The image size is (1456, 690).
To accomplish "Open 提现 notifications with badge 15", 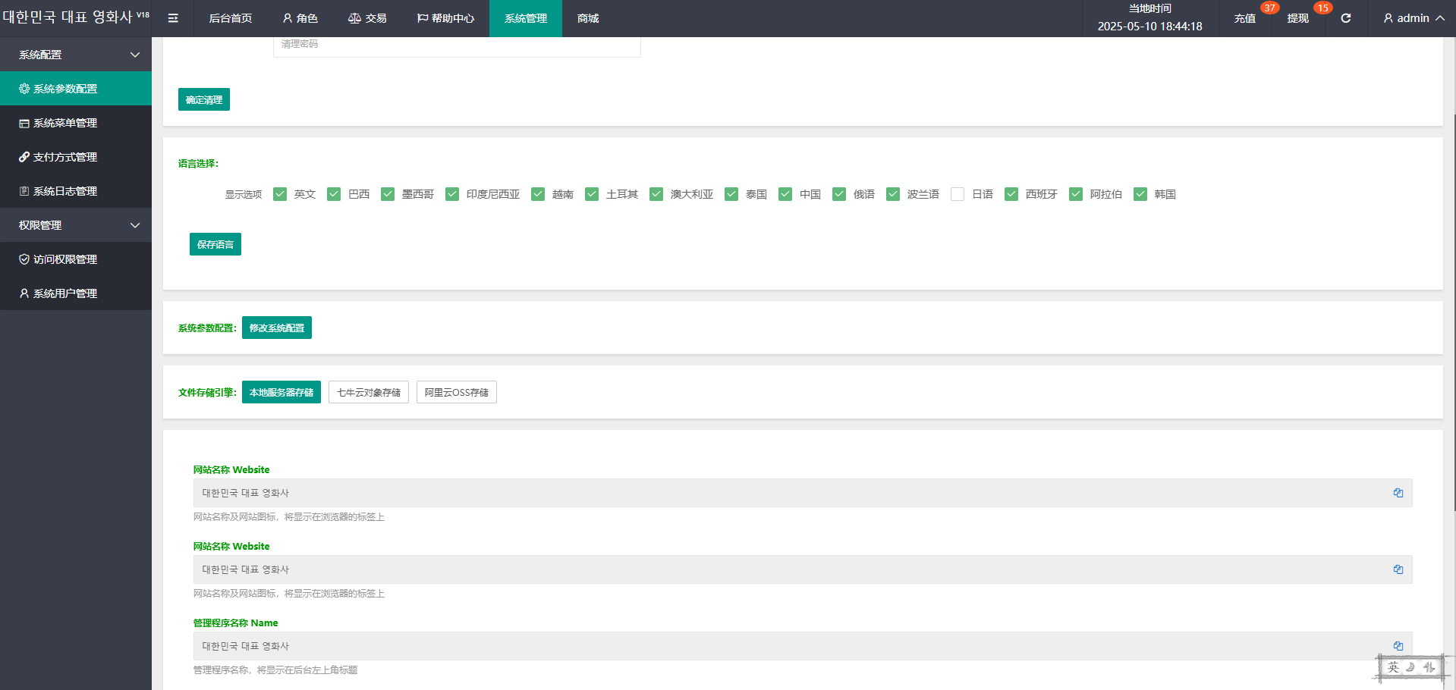I will click(x=1297, y=18).
